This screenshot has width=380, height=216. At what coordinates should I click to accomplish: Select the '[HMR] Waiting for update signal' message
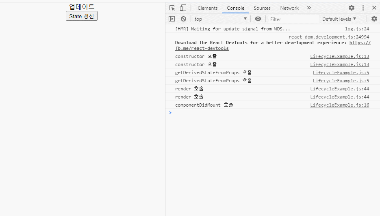[232, 29]
